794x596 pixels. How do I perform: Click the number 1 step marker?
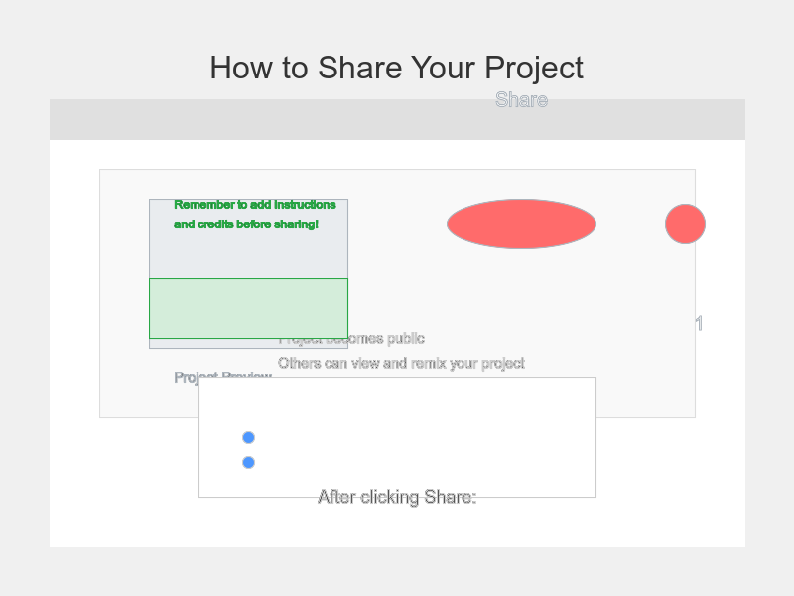point(699,324)
